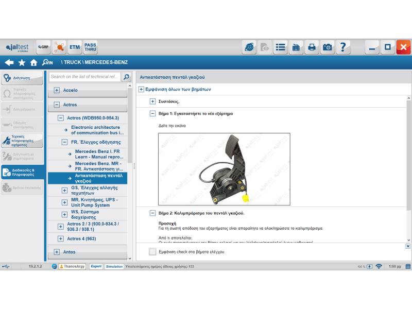The image size is (412, 309).
Task: Click the GRP button in the top toolbar
Action: click(x=43, y=47)
